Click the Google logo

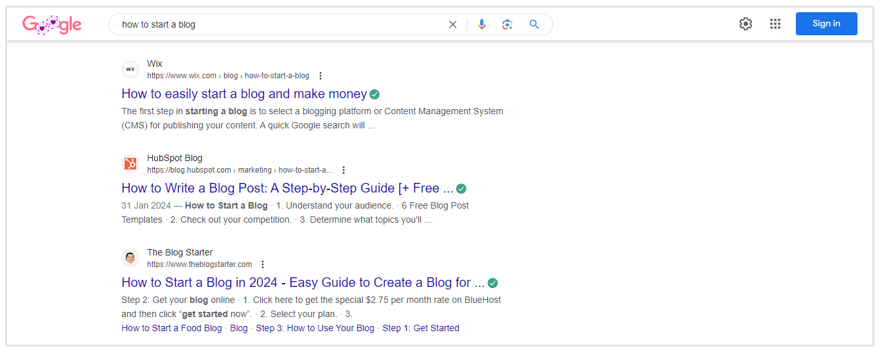pos(52,24)
